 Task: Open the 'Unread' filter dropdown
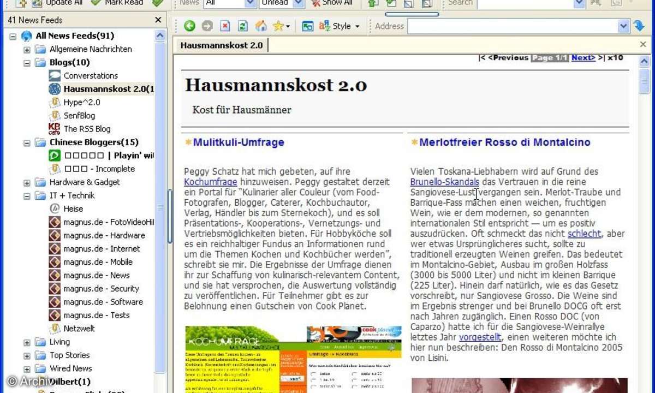299,3
